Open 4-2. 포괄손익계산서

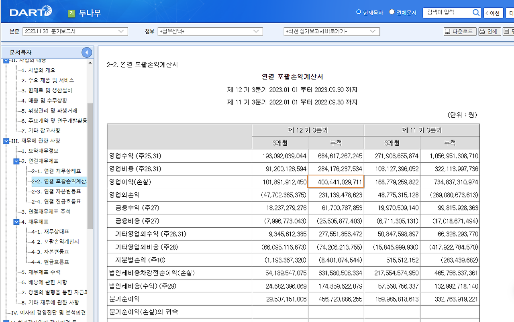pyautogui.click(x=55, y=242)
